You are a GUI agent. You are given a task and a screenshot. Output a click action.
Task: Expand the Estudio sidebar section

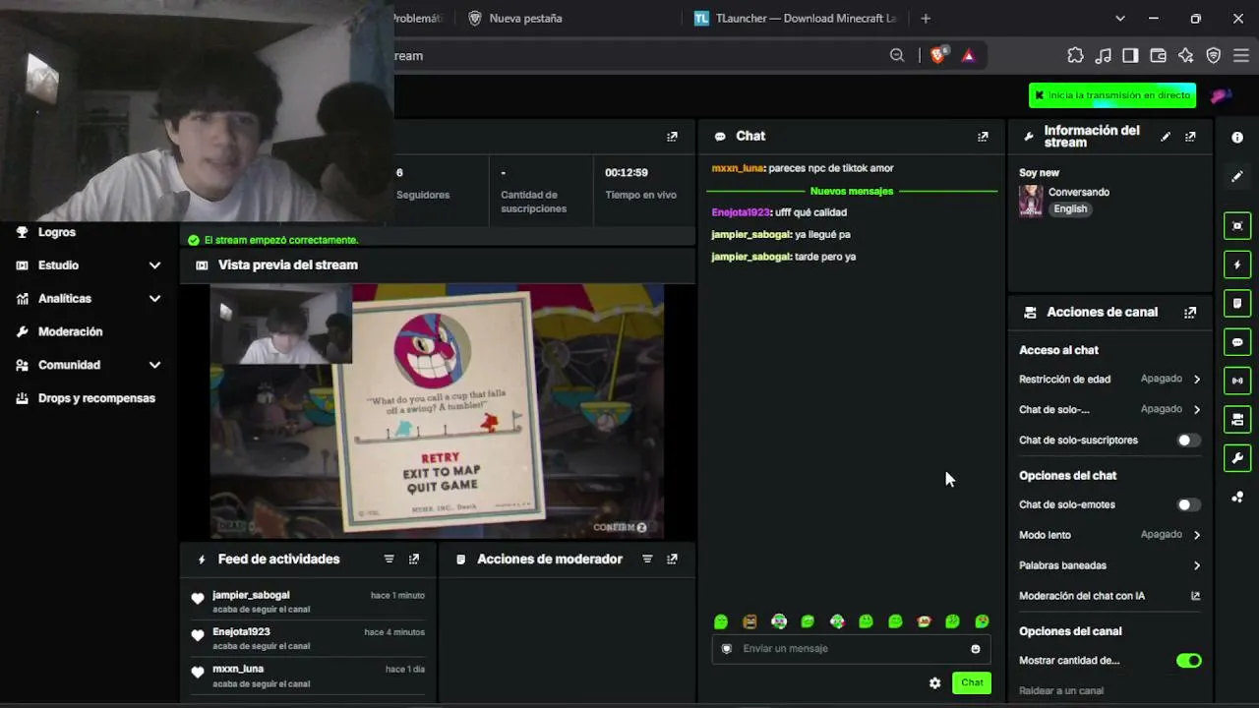click(x=154, y=265)
